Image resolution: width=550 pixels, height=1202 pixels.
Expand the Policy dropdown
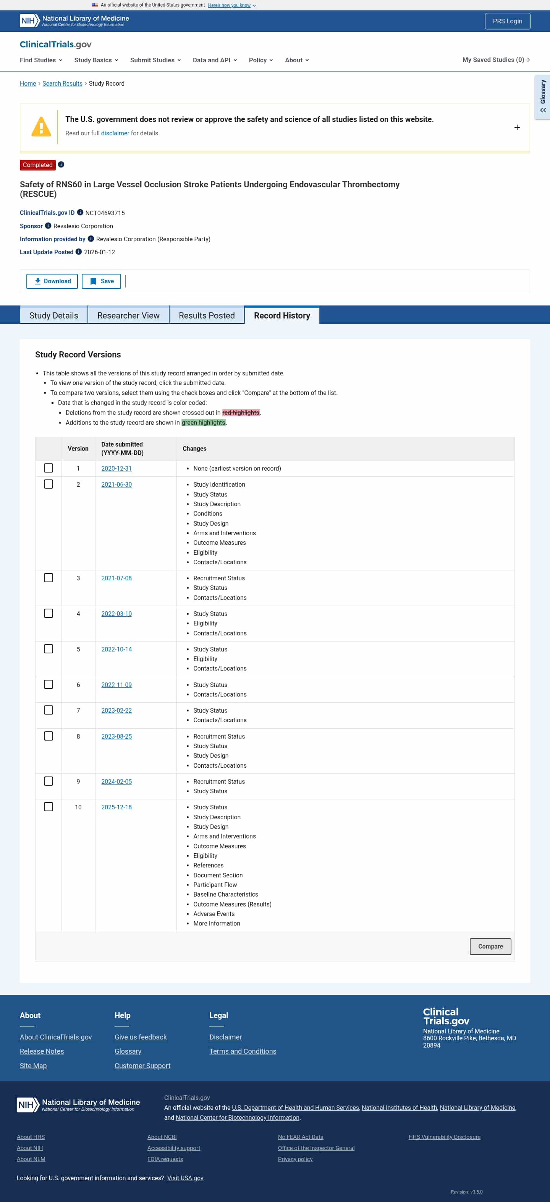coord(260,60)
